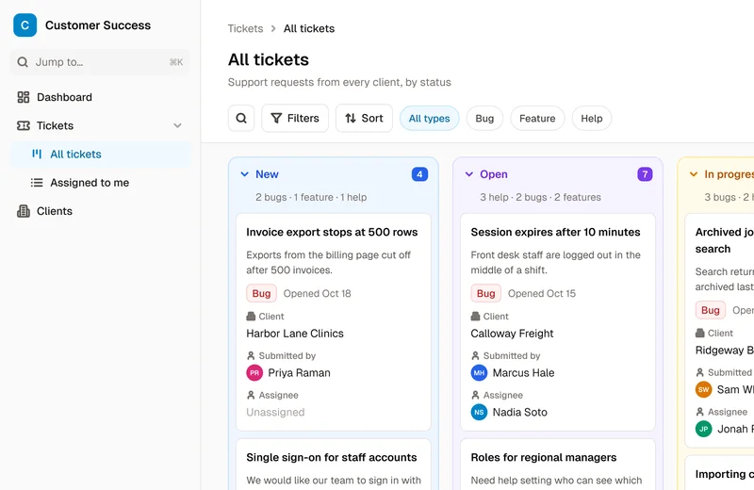Collapse the New column chevron
Image resolution: width=754 pixels, height=490 pixels.
click(244, 174)
